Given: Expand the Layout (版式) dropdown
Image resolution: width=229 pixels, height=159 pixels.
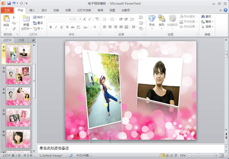Looking at the screenshot, I should [39, 17].
